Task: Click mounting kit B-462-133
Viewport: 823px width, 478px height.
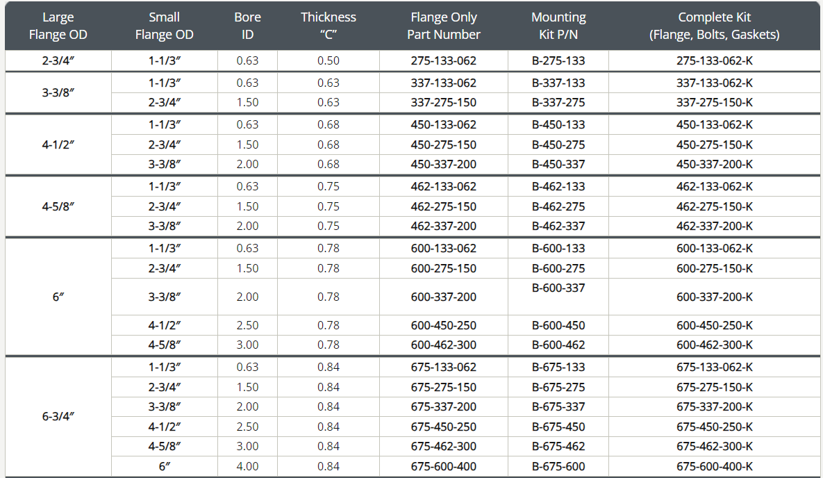Action: pos(558,186)
